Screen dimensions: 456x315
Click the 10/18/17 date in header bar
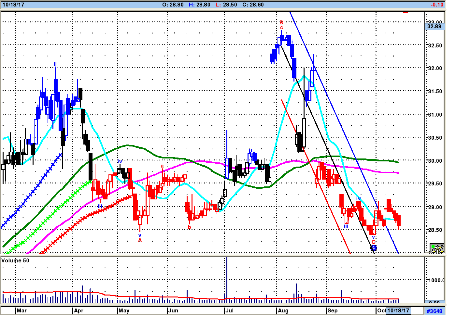click(13, 5)
